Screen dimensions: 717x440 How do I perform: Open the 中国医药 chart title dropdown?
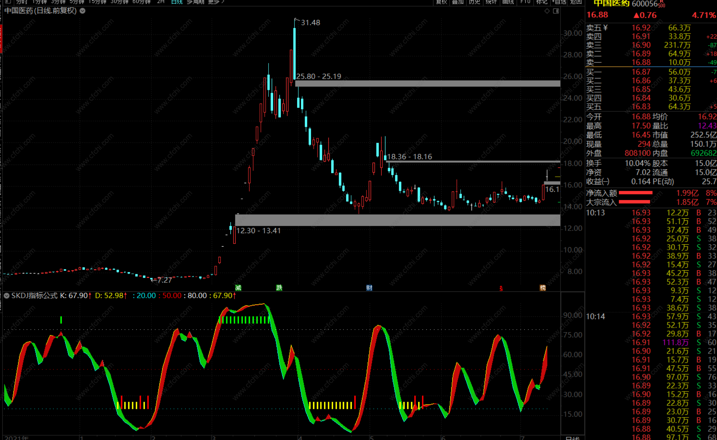pyautogui.click(x=83, y=11)
